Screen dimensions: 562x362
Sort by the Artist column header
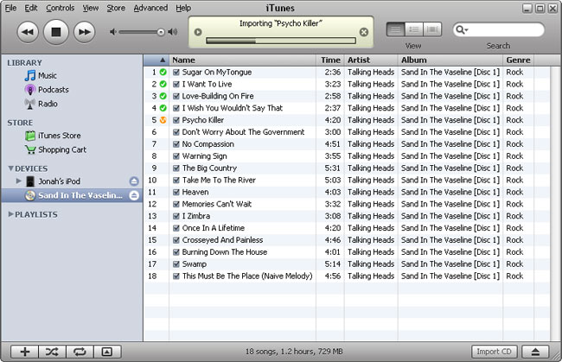(x=371, y=60)
